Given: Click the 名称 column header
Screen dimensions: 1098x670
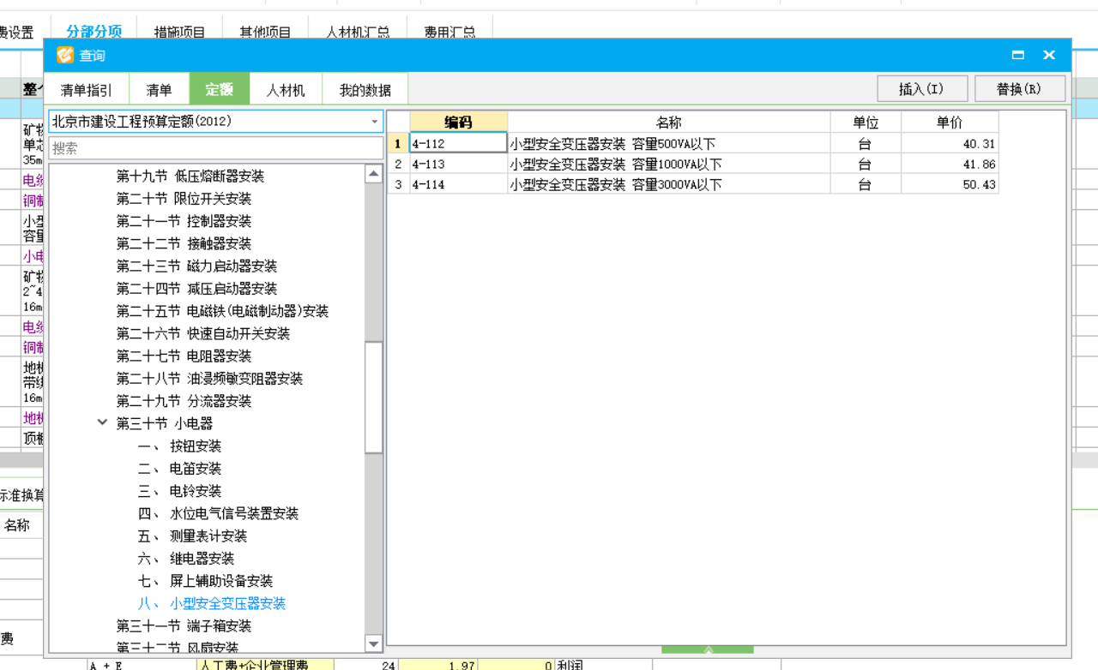Looking at the screenshot, I should tap(668, 122).
